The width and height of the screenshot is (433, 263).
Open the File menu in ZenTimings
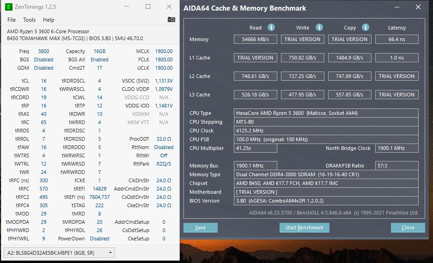[12, 20]
